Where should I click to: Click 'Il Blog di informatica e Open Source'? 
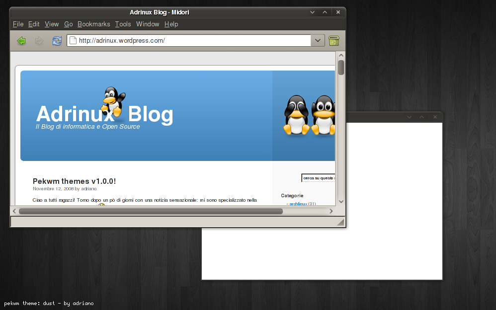click(87, 127)
